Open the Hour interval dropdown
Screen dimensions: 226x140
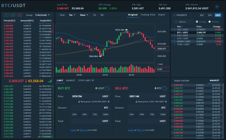pos(84,15)
